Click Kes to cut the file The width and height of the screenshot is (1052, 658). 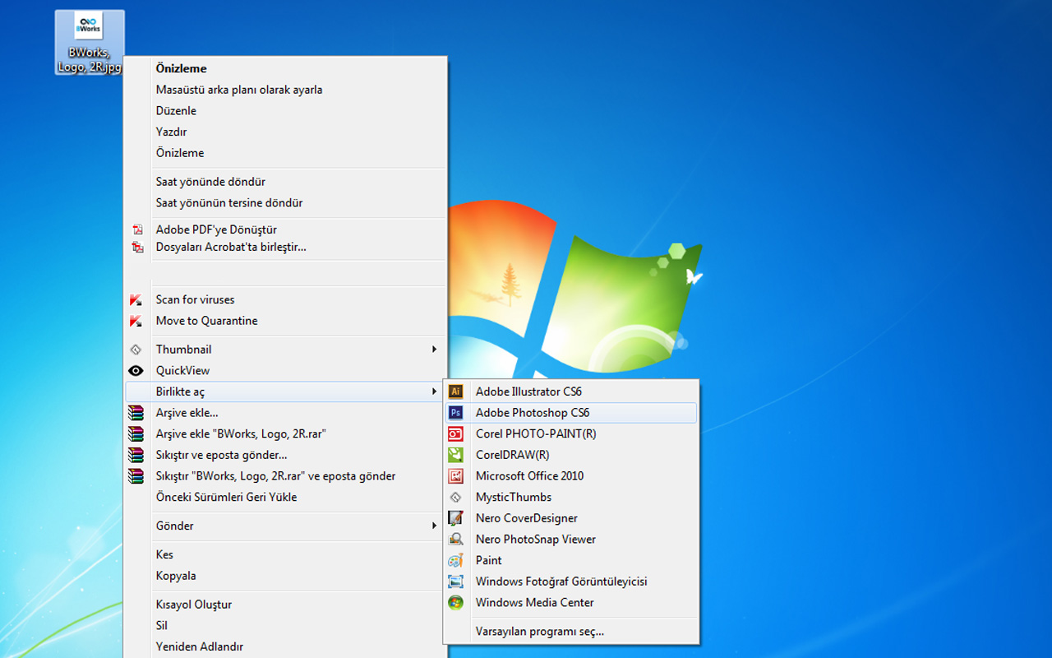(x=164, y=554)
